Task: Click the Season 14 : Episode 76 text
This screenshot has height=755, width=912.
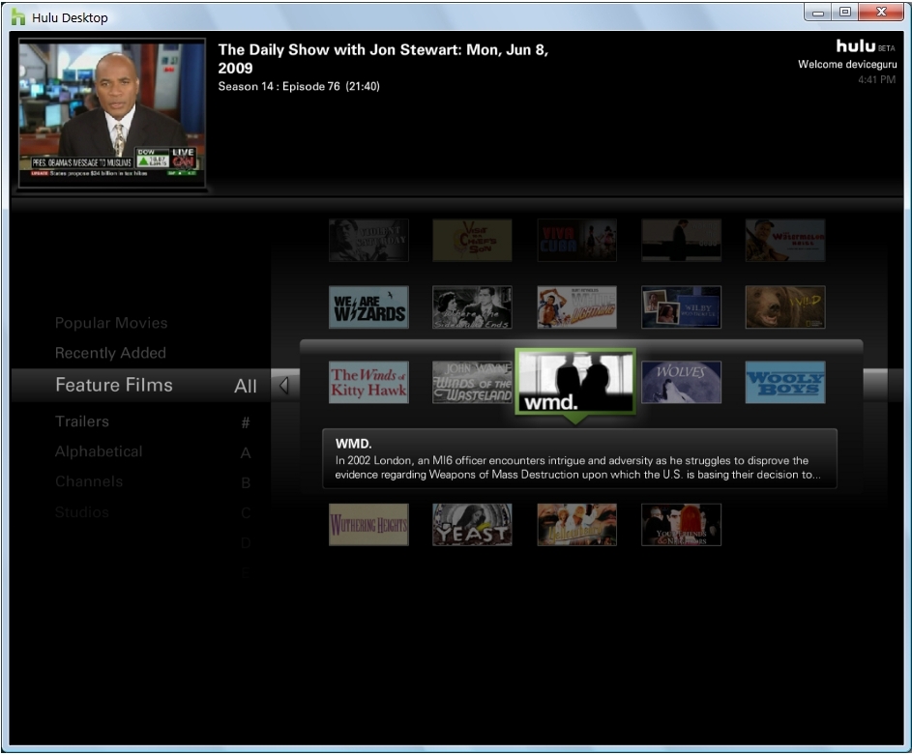Action: click(x=299, y=87)
